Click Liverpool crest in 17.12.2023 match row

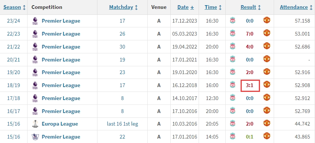point(233,20)
